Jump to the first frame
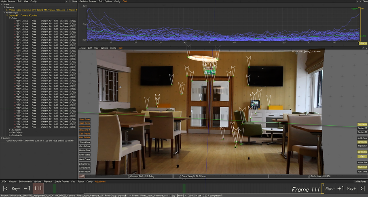Screen dimensions: 368x197 pyautogui.click(x=5, y=189)
